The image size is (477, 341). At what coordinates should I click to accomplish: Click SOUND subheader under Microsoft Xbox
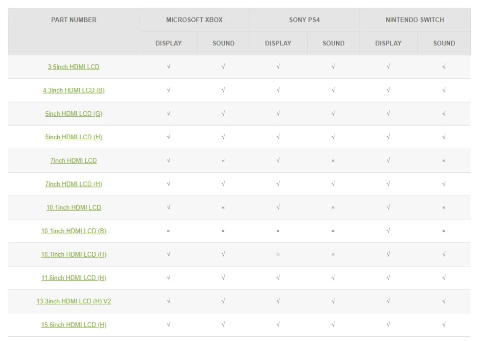tap(223, 43)
